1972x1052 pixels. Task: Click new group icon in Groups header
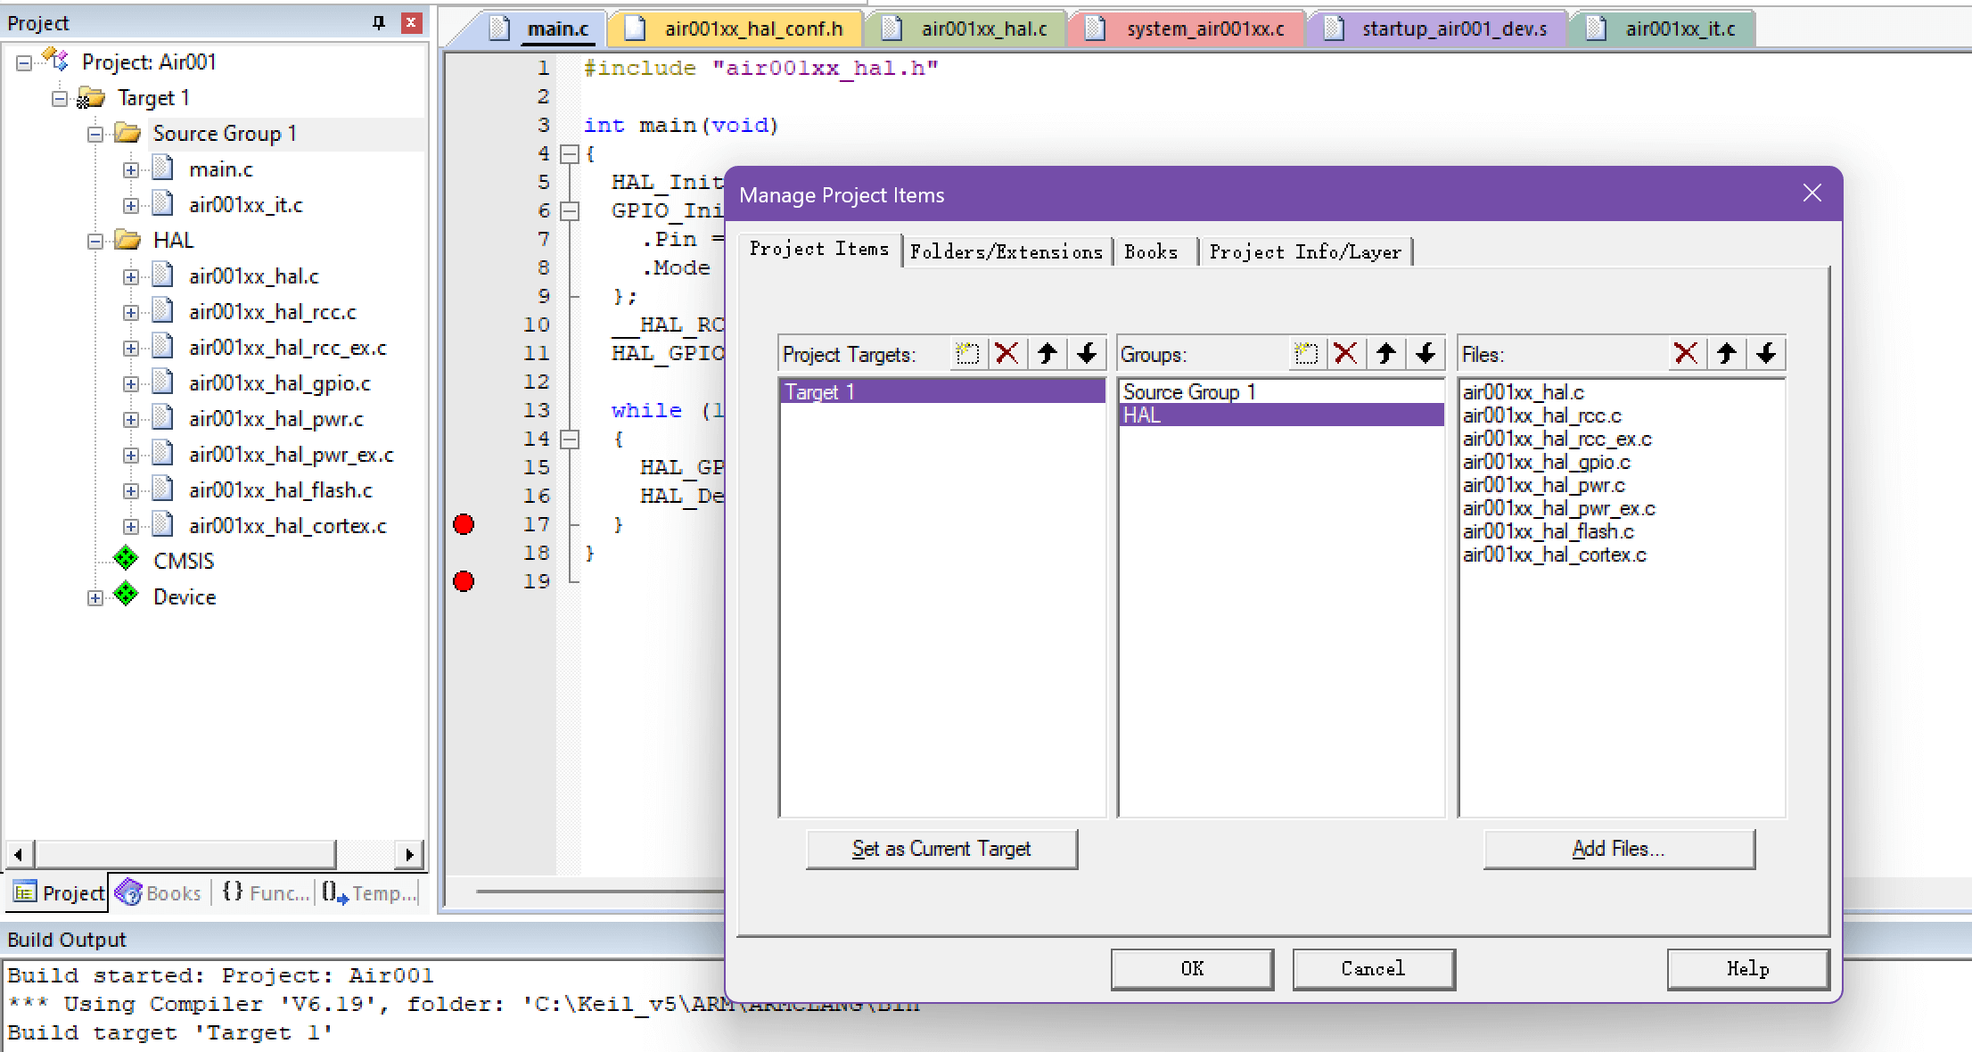pos(1306,354)
